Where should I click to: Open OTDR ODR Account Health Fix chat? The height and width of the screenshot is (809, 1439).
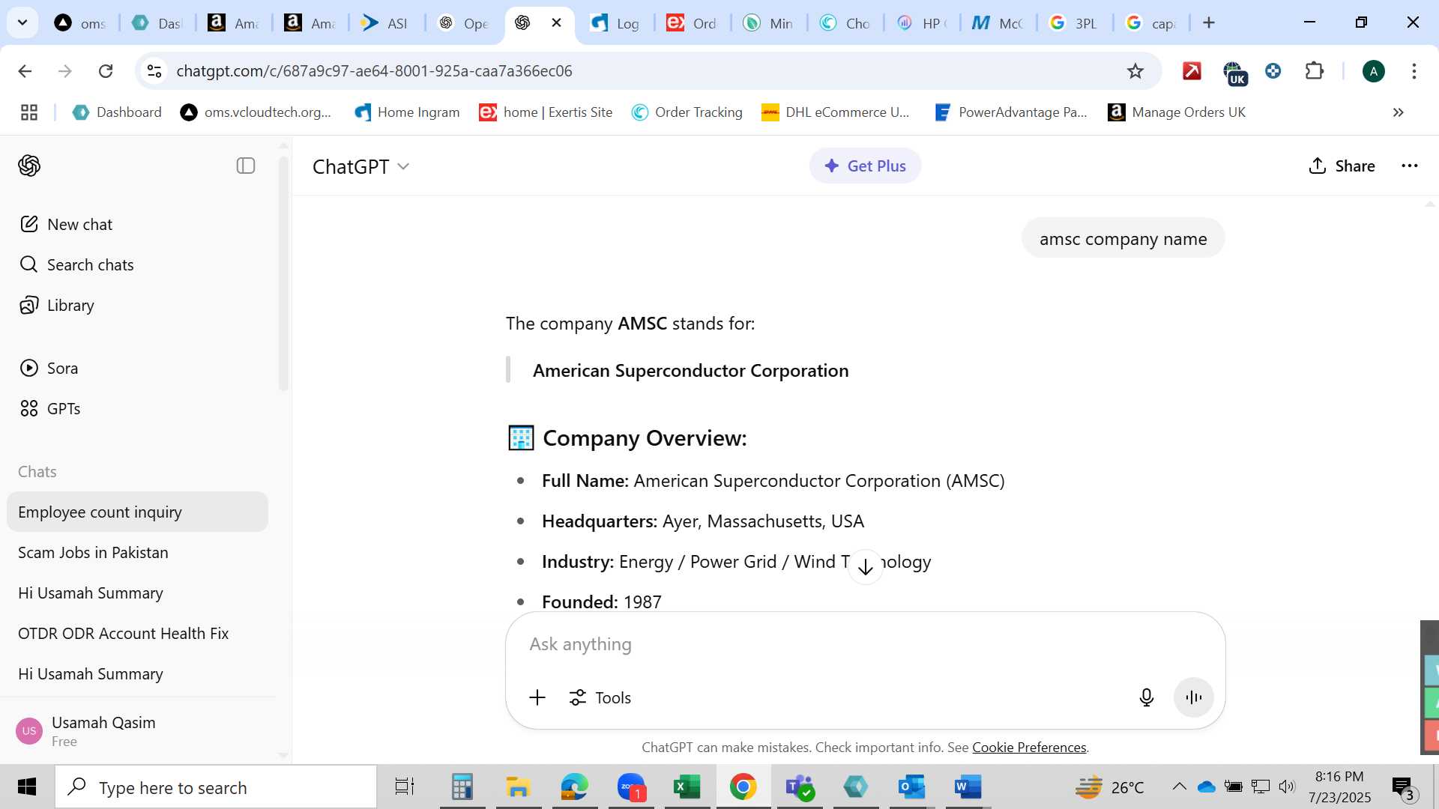point(137,633)
